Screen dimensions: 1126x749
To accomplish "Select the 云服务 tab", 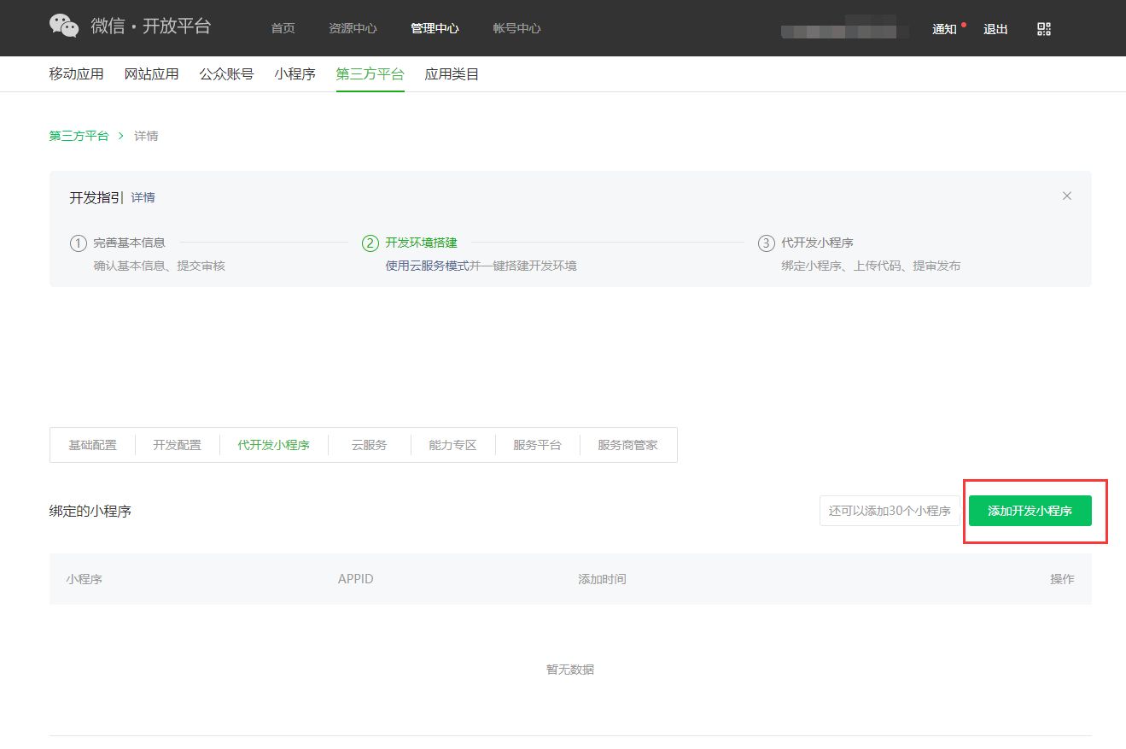I will tap(369, 445).
